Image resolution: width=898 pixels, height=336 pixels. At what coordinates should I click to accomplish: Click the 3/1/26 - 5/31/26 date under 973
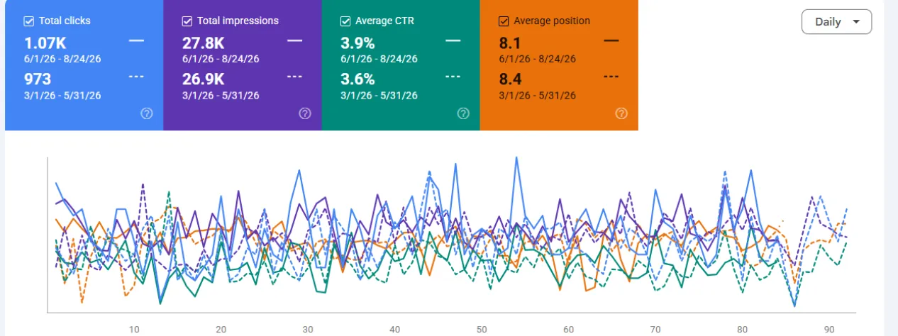click(62, 95)
